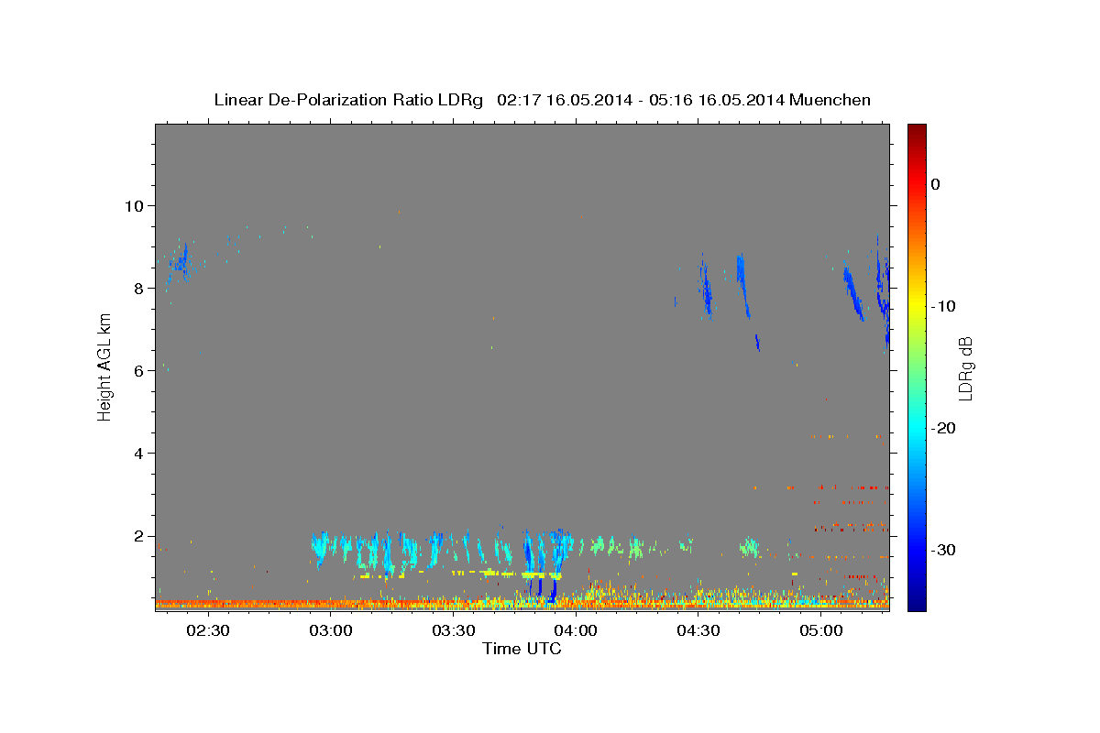Click the colorbar value -20
Image resolution: width=1100 pixels, height=733 pixels.
tap(943, 428)
